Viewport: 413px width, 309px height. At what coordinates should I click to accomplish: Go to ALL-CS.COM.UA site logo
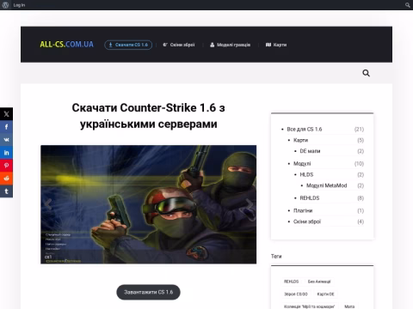(x=66, y=45)
